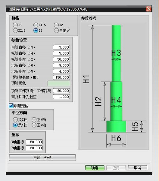This screenshot has height=181, width=159.
Task: Choose 正X轴 flat direction
Action: (x=34, y=119)
